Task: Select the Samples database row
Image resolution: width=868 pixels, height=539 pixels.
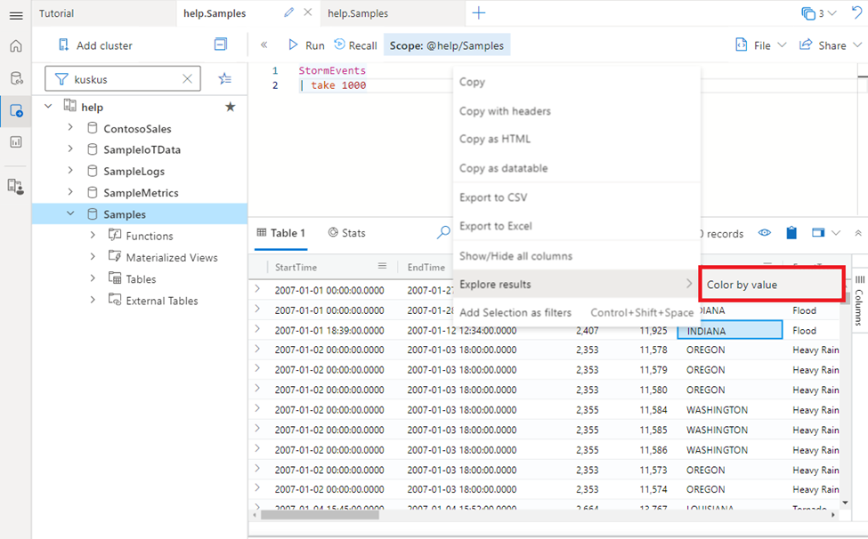Action: (x=140, y=214)
